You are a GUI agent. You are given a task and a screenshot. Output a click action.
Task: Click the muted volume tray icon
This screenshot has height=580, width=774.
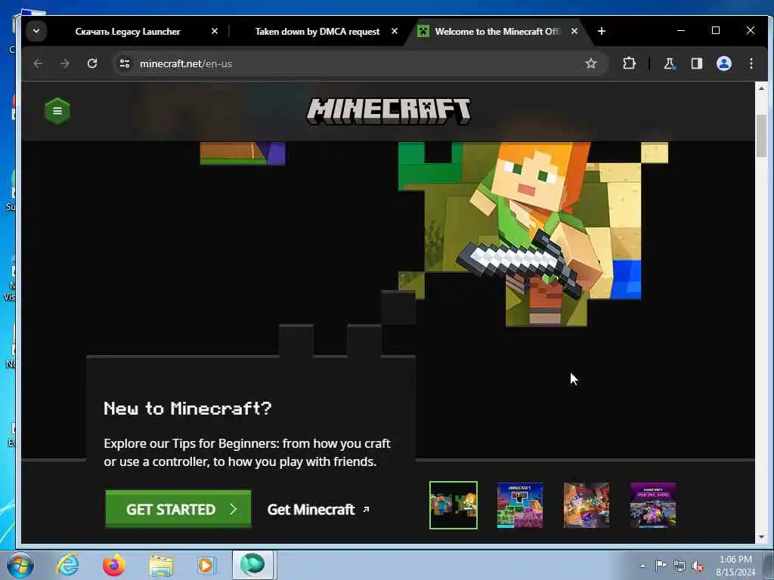pyautogui.click(x=698, y=566)
